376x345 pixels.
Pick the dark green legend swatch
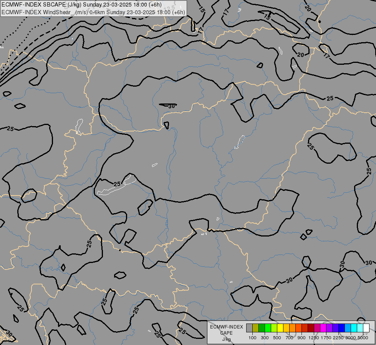tap(262, 328)
